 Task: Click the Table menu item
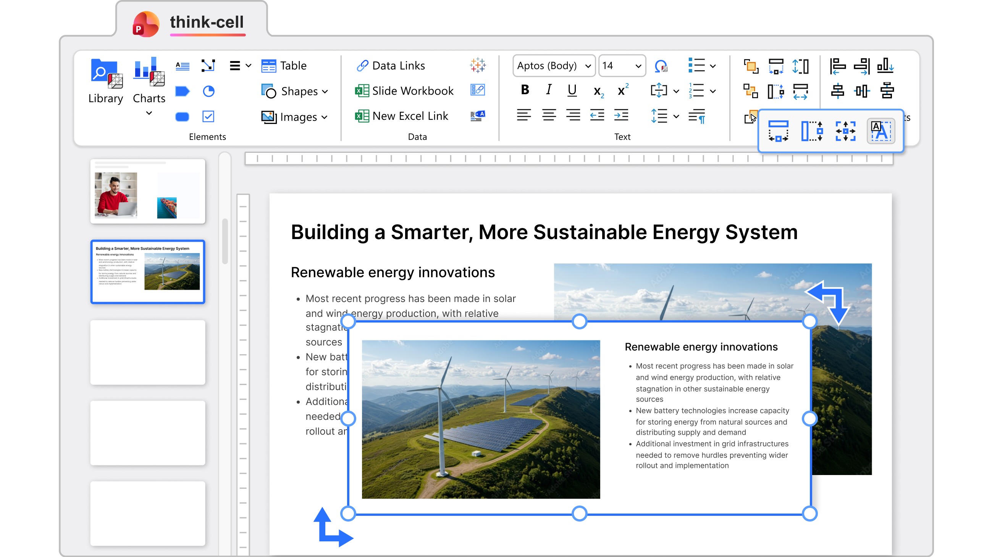click(284, 66)
